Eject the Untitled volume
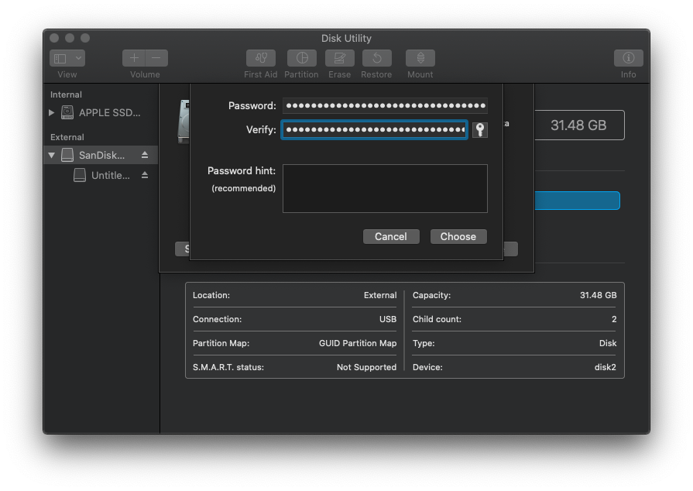 click(x=144, y=175)
